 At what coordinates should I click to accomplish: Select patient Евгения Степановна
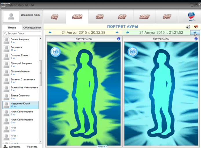(21, 81)
